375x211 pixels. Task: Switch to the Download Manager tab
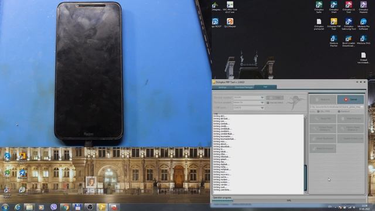coord(244,87)
